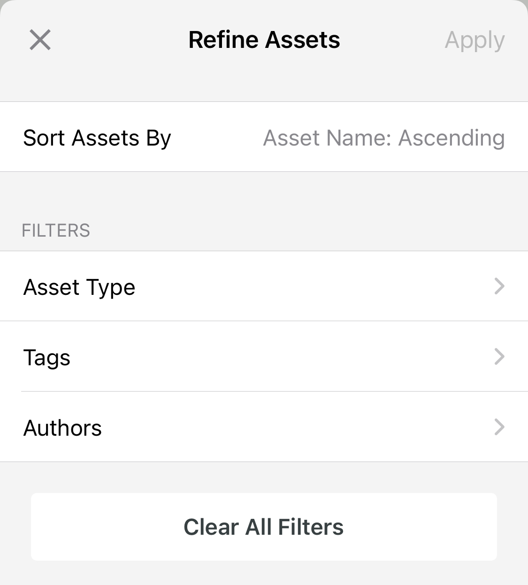The height and width of the screenshot is (585, 528).
Task: Tap the Sort Assets By label
Action: coord(97,138)
